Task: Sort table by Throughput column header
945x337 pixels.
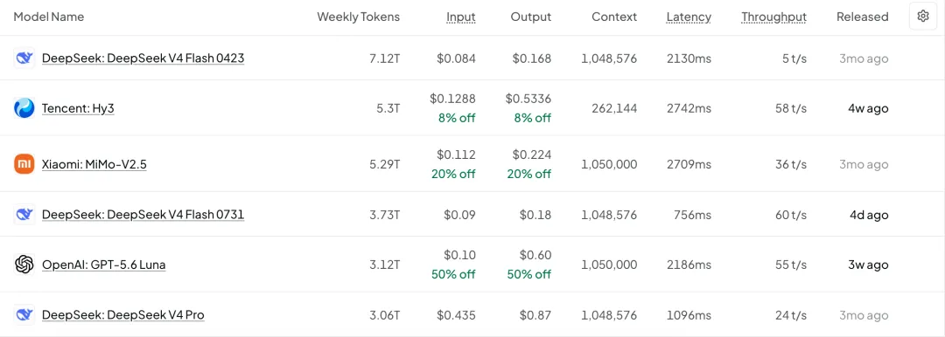Action: coord(773,17)
